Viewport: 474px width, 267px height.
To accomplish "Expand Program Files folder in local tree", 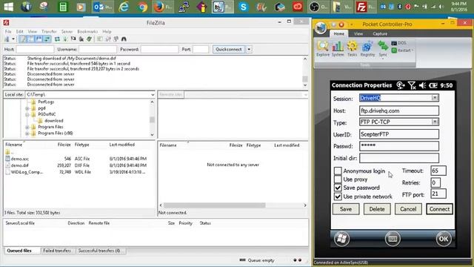I will (x=27, y=127).
